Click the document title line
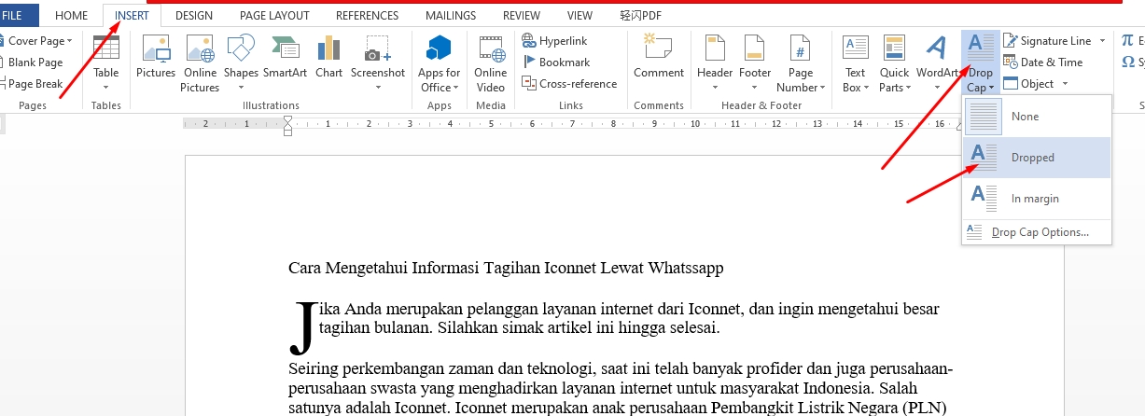This screenshot has height=416, width=1145. (506, 269)
